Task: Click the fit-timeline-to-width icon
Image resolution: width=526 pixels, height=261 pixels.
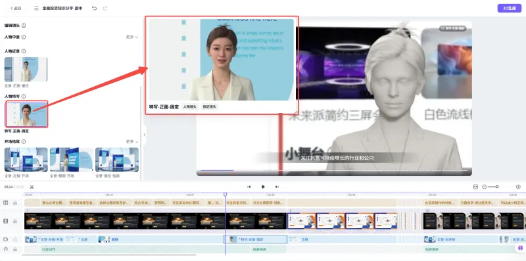Action: (475, 187)
